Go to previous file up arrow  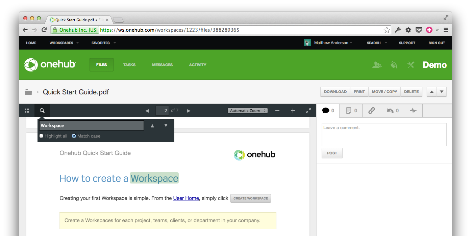pos(432,92)
